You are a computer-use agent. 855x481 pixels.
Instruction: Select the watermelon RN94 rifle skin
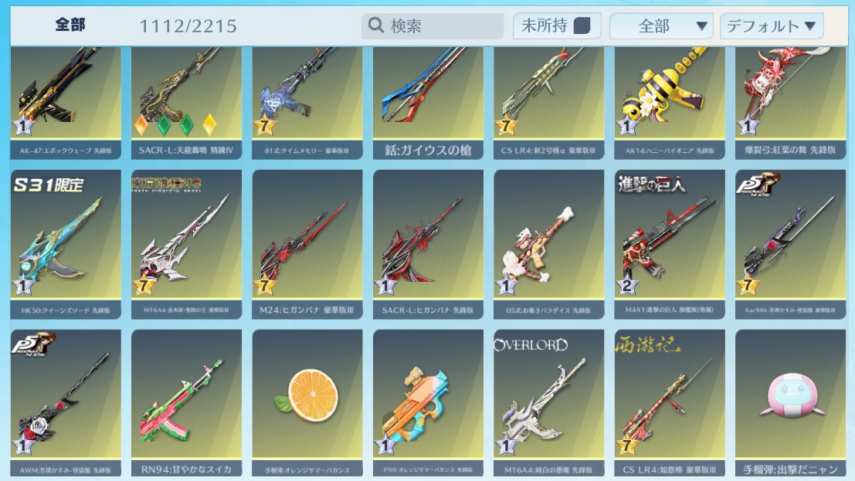click(x=186, y=402)
